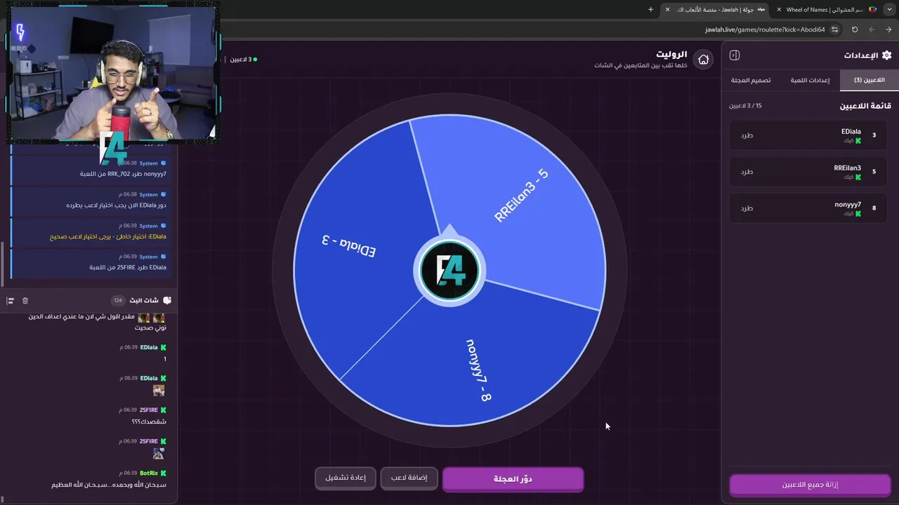Click the شات البث chat header
The width and height of the screenshot is (899, 505).
coord(144,300)
